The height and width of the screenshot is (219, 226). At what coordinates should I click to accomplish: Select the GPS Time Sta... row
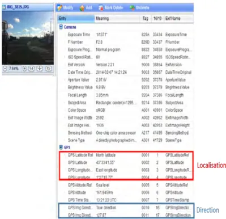126,200
